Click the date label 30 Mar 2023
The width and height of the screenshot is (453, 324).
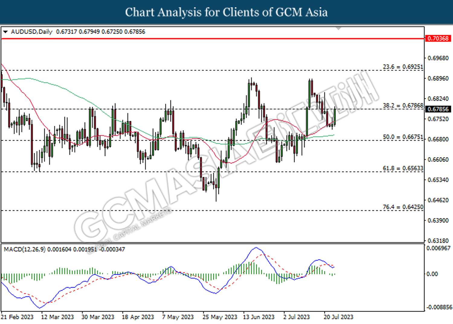tap(98, 317)
